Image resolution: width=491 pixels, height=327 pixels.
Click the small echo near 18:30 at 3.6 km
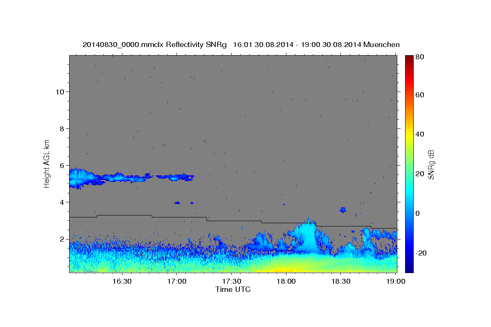pyautogui.click(x=343, y=210)
